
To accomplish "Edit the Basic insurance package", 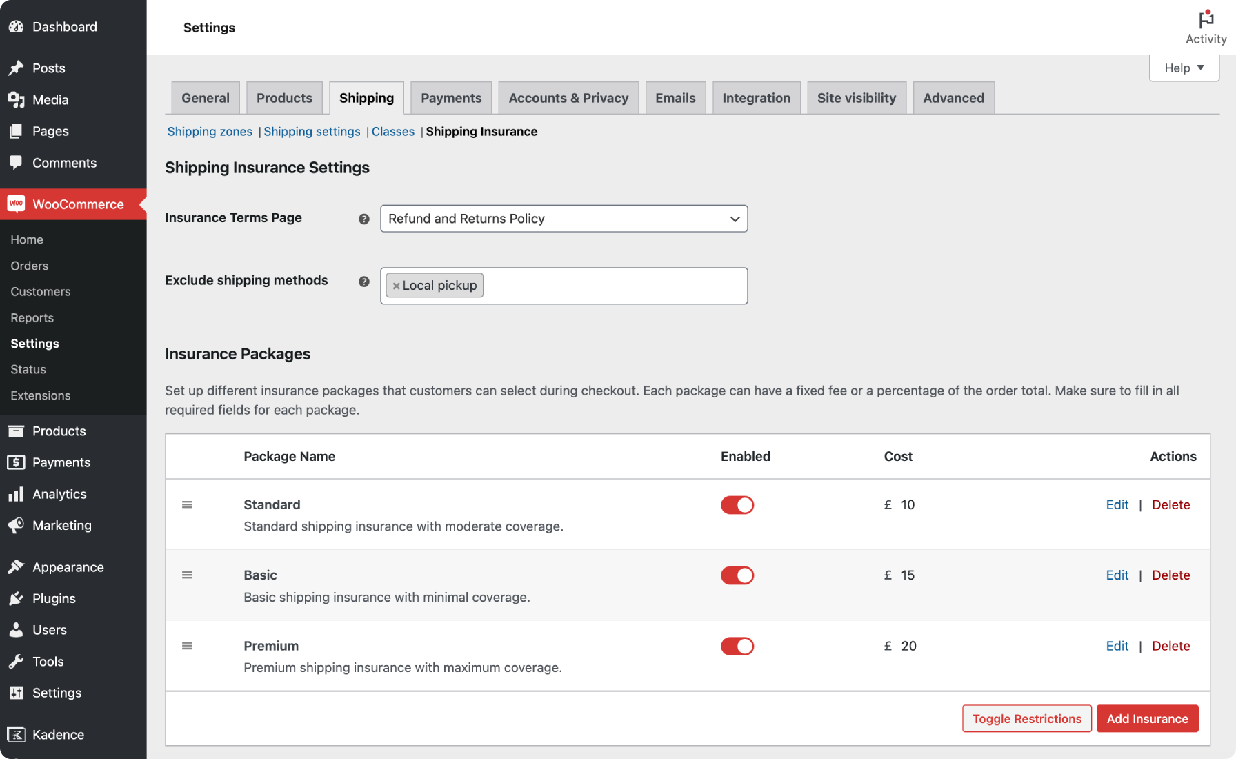I will (1117, 575).
